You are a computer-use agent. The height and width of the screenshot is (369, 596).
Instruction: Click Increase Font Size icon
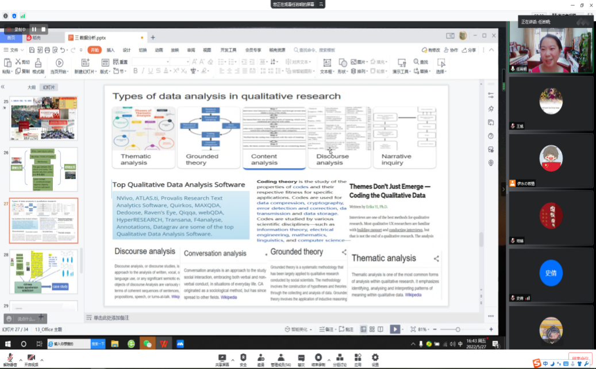point(195,61)
